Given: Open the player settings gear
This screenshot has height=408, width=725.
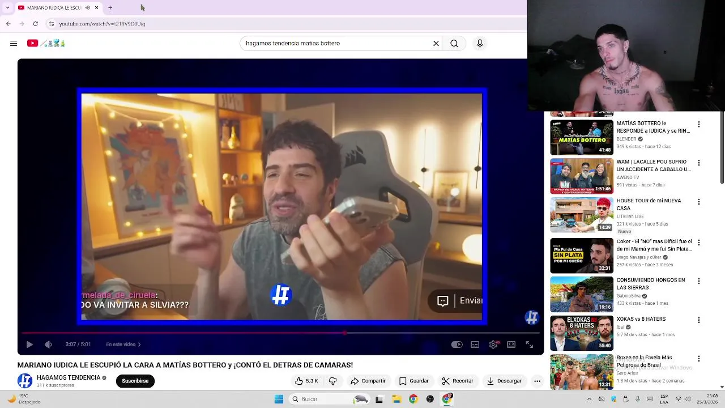Looking at the screenshot, I should tap(493, 345).
